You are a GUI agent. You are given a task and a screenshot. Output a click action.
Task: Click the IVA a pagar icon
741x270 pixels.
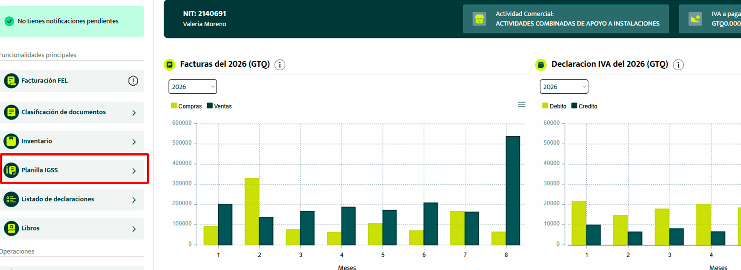tap(695, 19)
